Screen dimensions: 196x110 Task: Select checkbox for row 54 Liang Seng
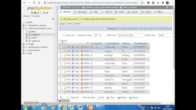pyautogui.click(x=61, y=59)
